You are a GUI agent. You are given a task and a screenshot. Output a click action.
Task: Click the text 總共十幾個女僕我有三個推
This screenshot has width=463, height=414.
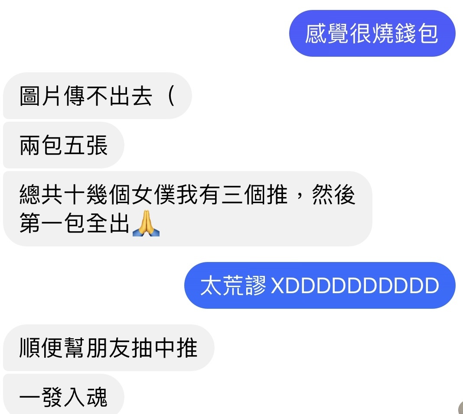[x=153, y=194]
